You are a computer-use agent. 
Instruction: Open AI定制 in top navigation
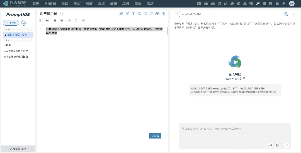pyautogui.click(x=50, y=4)
